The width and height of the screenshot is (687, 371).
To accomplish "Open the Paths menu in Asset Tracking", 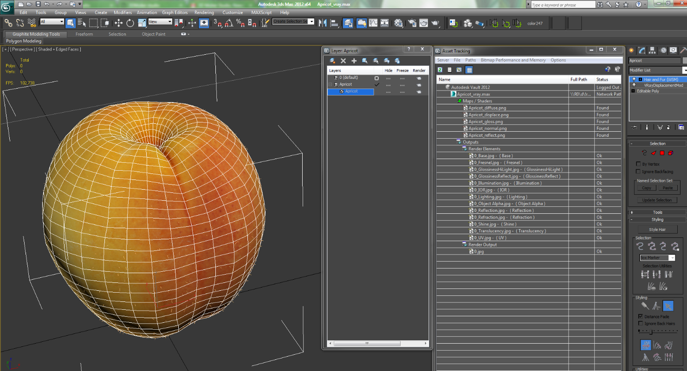I will pos(471,60).
